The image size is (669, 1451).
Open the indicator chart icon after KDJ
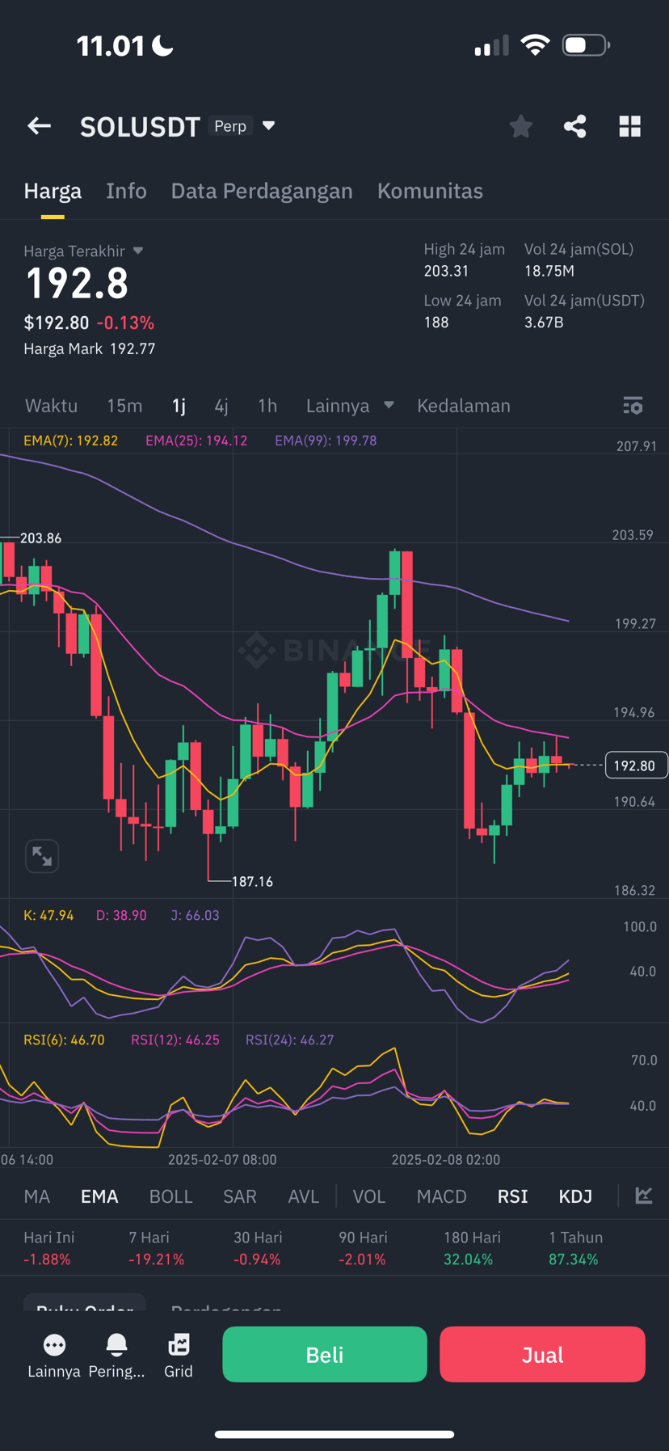tap(644, 1196)
